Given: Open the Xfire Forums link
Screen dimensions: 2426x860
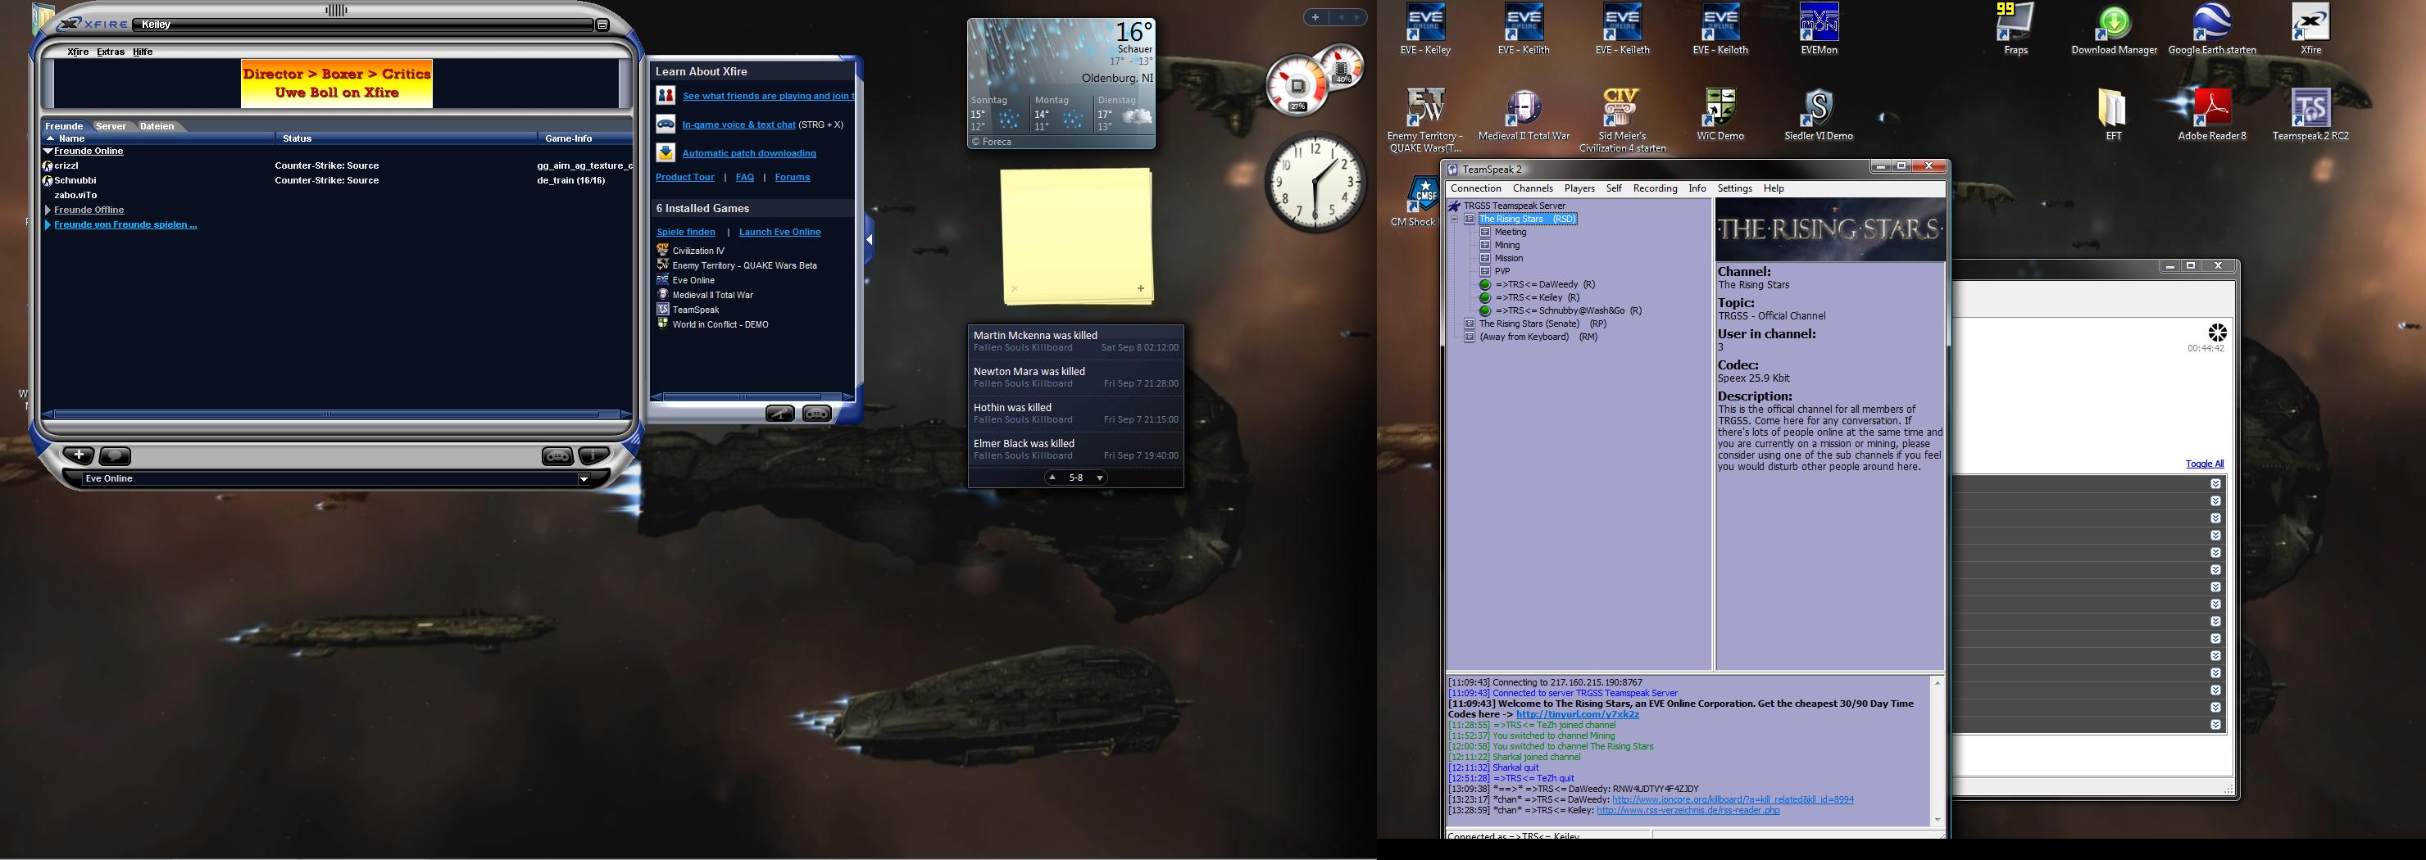Looking at the screenshot, I should [x=792, y=177].
